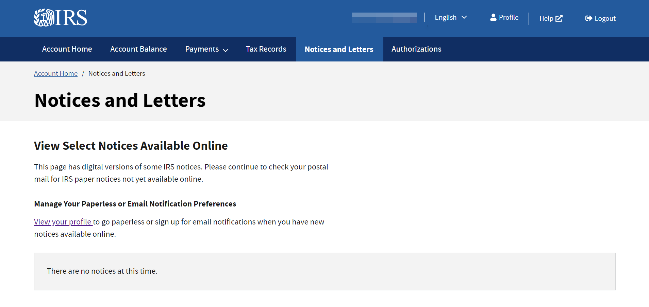The width and height of the screenshot is (649, 307).
Task: Click the IRS logo
Action: [61, 18]
